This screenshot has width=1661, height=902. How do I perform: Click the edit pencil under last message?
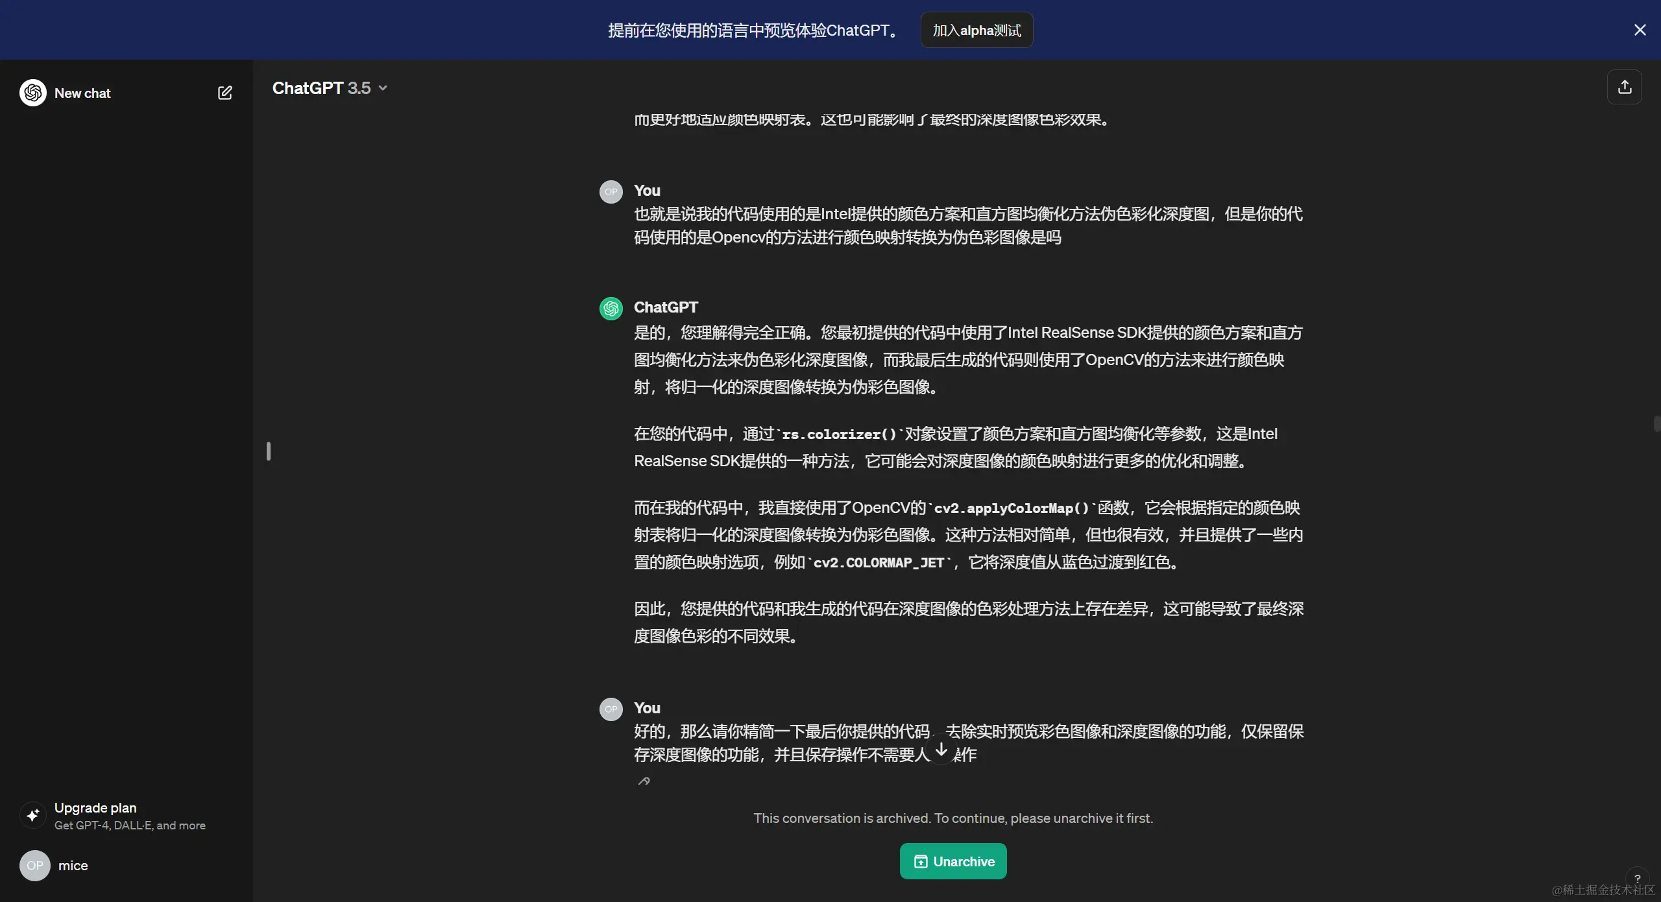coord(644,781)
